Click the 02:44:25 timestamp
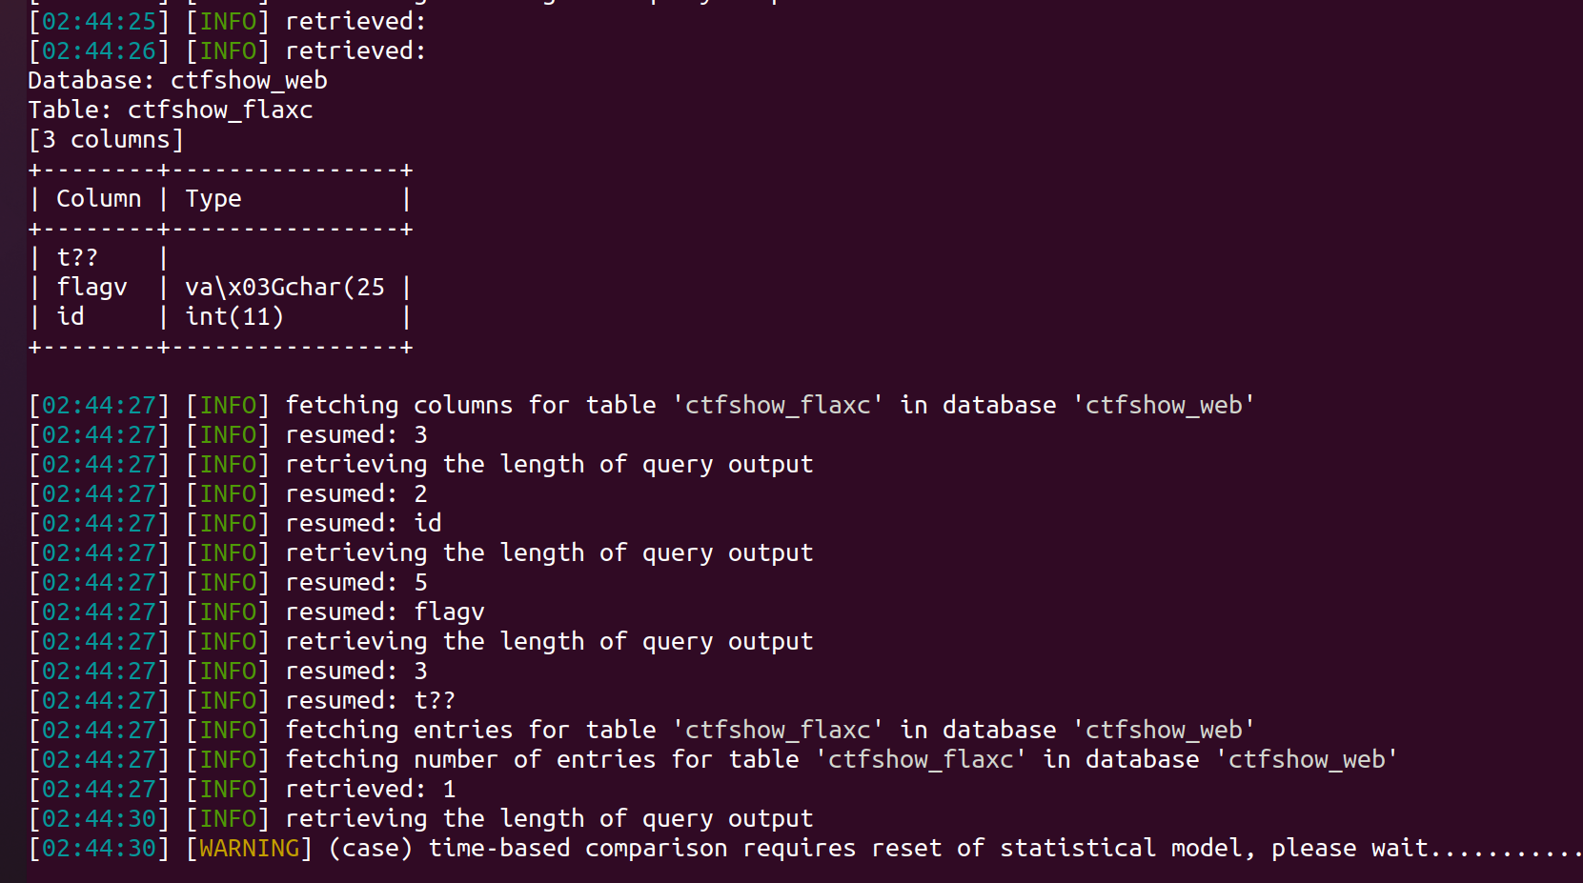This screenshot has height=883, width=1583. pyautogui.click(x=99, y=21)
